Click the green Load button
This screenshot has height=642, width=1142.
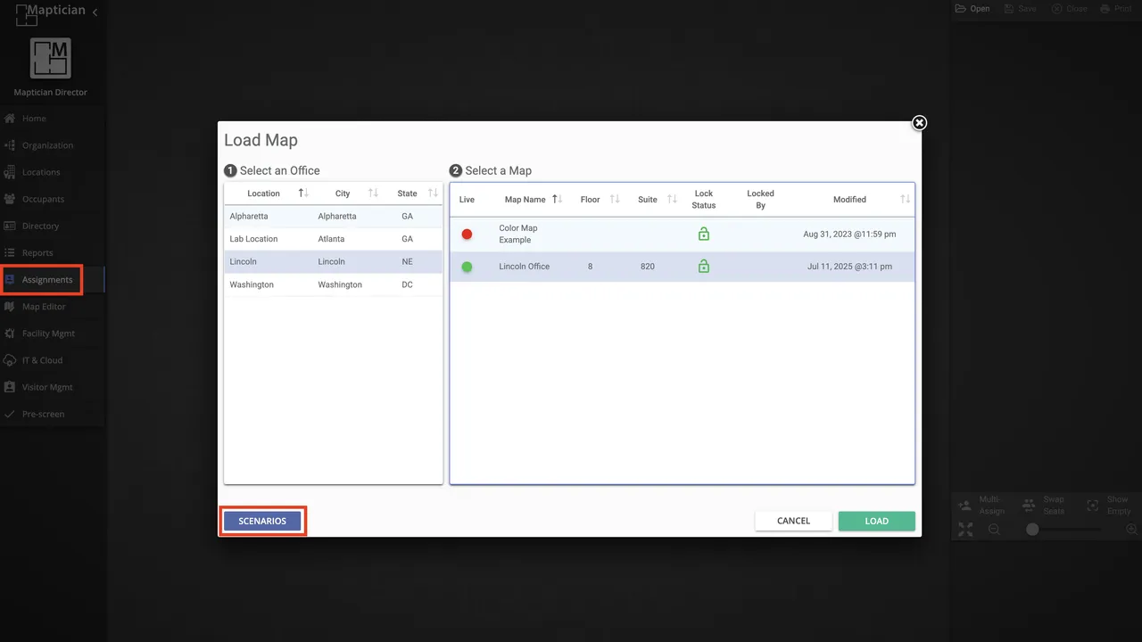pos(876,521)
